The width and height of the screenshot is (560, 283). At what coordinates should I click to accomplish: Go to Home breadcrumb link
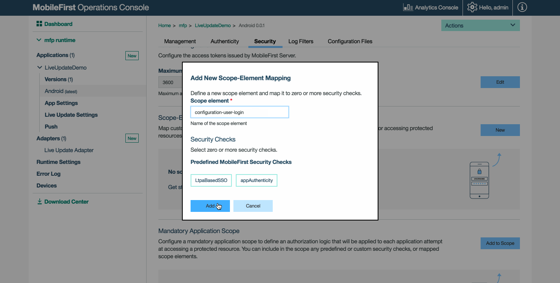(165, 26)
